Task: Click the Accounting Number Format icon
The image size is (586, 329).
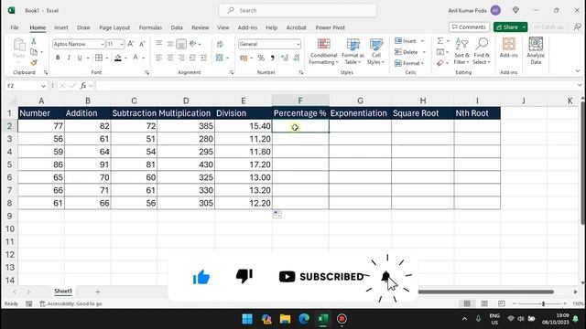Action: pyautogui.click(x=244, y=58)
